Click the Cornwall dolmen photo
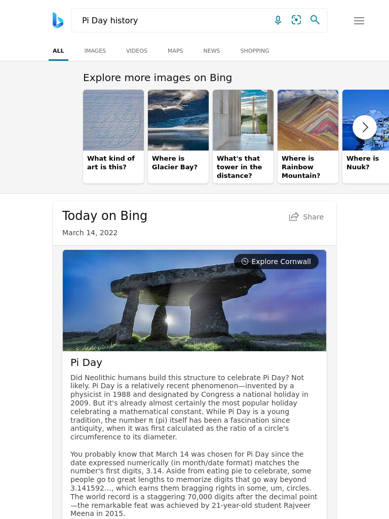This screenshot has height=519, width=389. point(194,301)
